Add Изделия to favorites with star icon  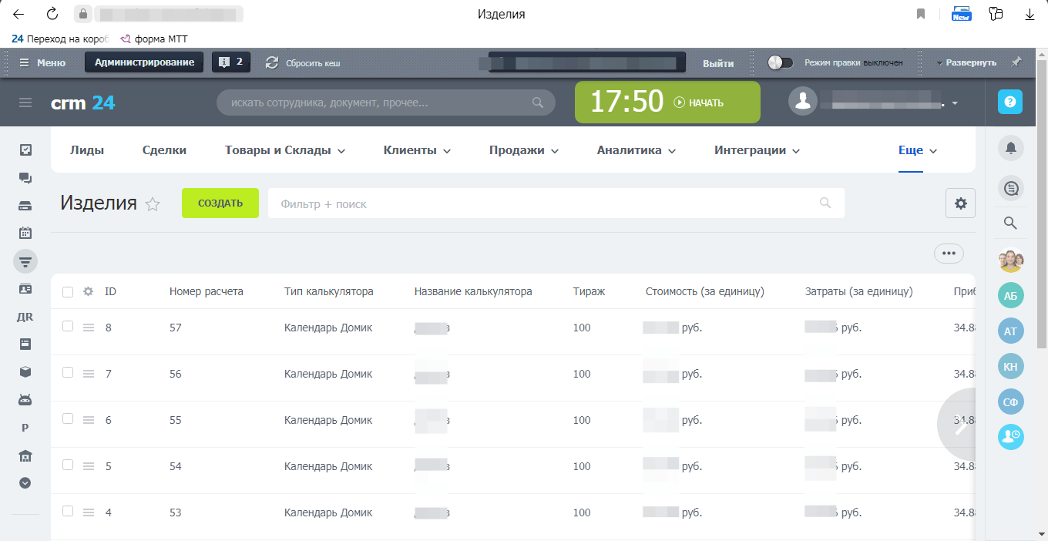pos(153,204)
